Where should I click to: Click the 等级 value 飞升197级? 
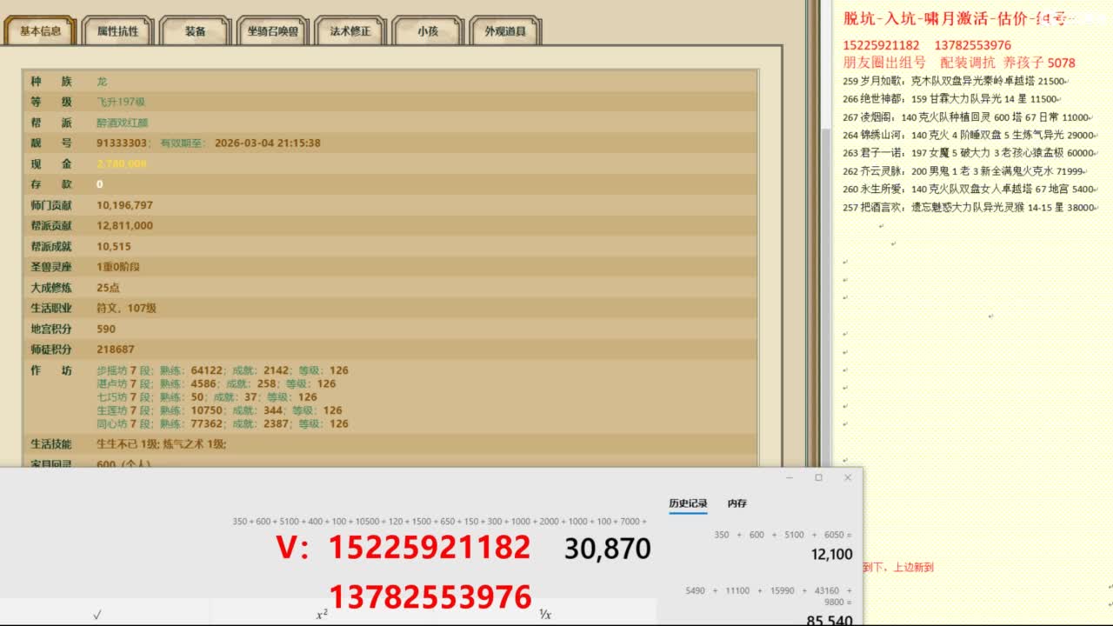[121, 102]
